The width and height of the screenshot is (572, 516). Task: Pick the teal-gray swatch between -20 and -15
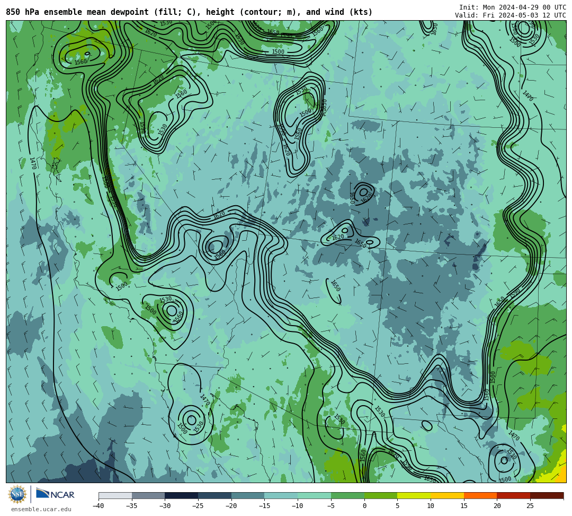pos(248,495)
